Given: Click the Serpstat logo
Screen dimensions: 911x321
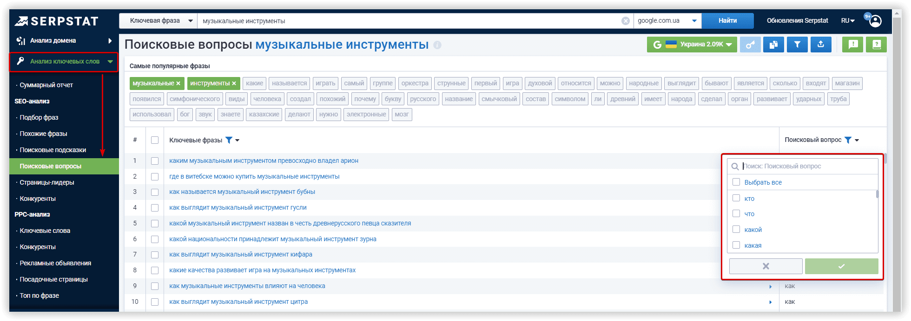Looking at the screenshot, I should 56,21.
